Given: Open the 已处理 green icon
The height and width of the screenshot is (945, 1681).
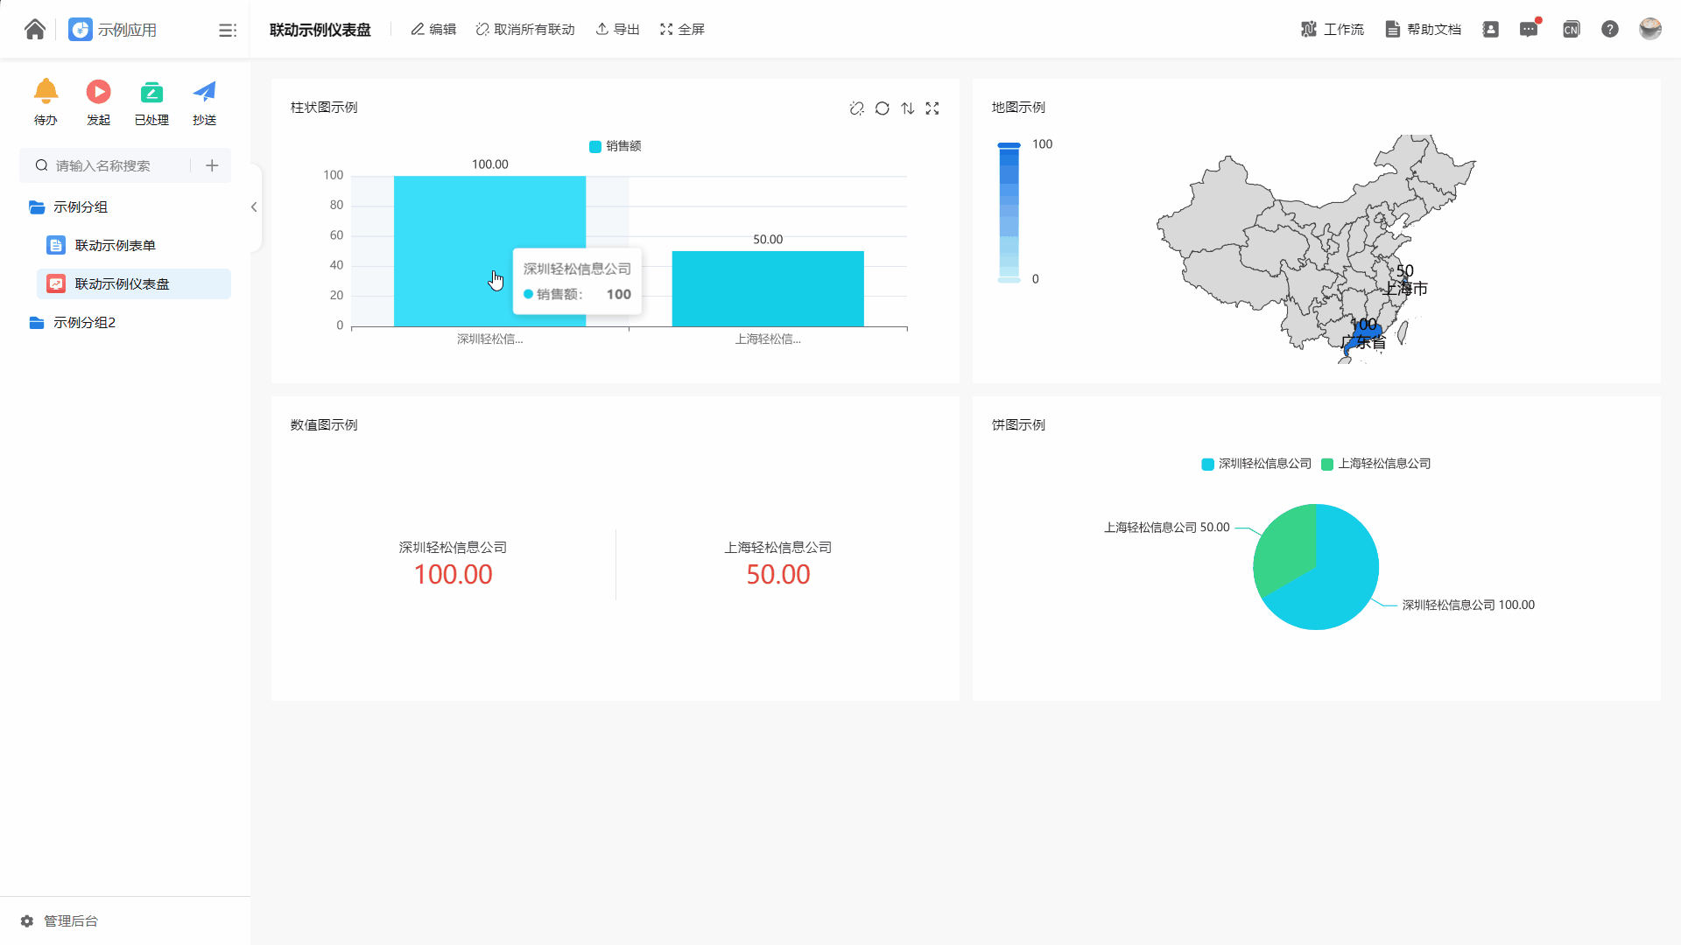Looking at the screenshot, I should pos(151,92).
